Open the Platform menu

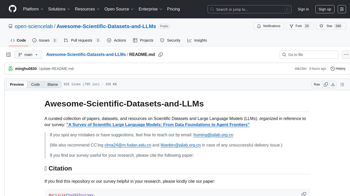tap(33, 9)
